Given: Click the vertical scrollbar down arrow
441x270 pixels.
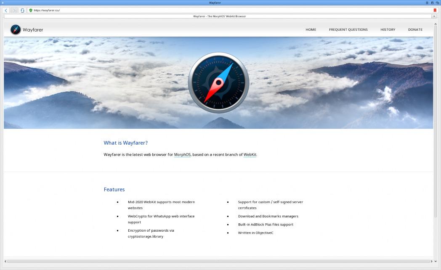Looking at the screenshot, I should click(436, 261).
